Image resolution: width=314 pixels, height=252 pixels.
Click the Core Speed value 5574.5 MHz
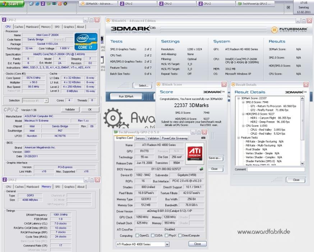tap(34, 78)
